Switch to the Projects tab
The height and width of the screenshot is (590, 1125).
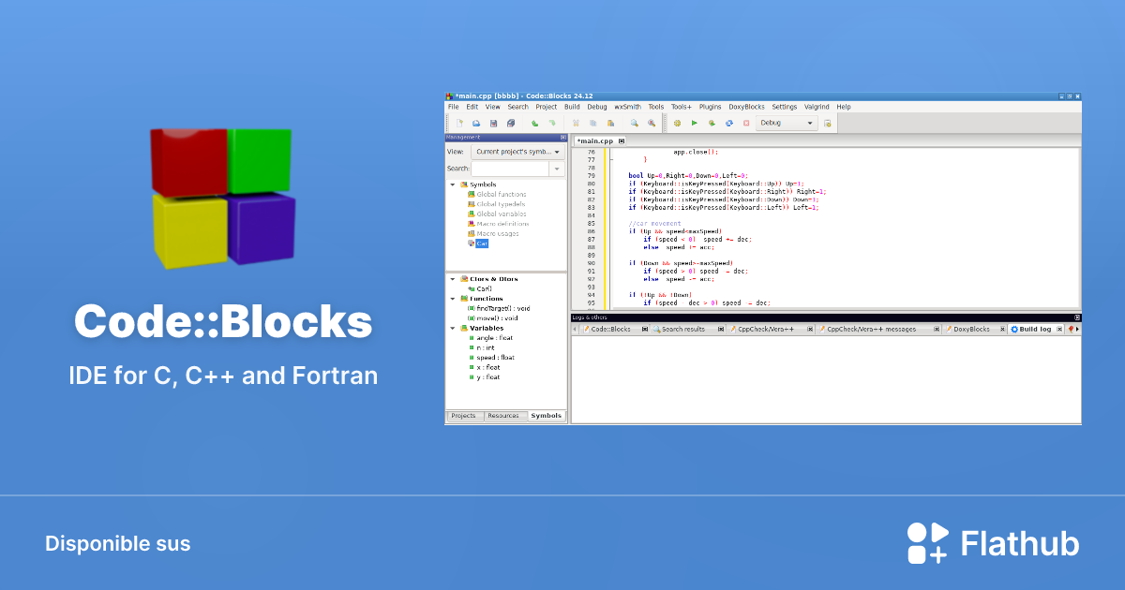464,415
